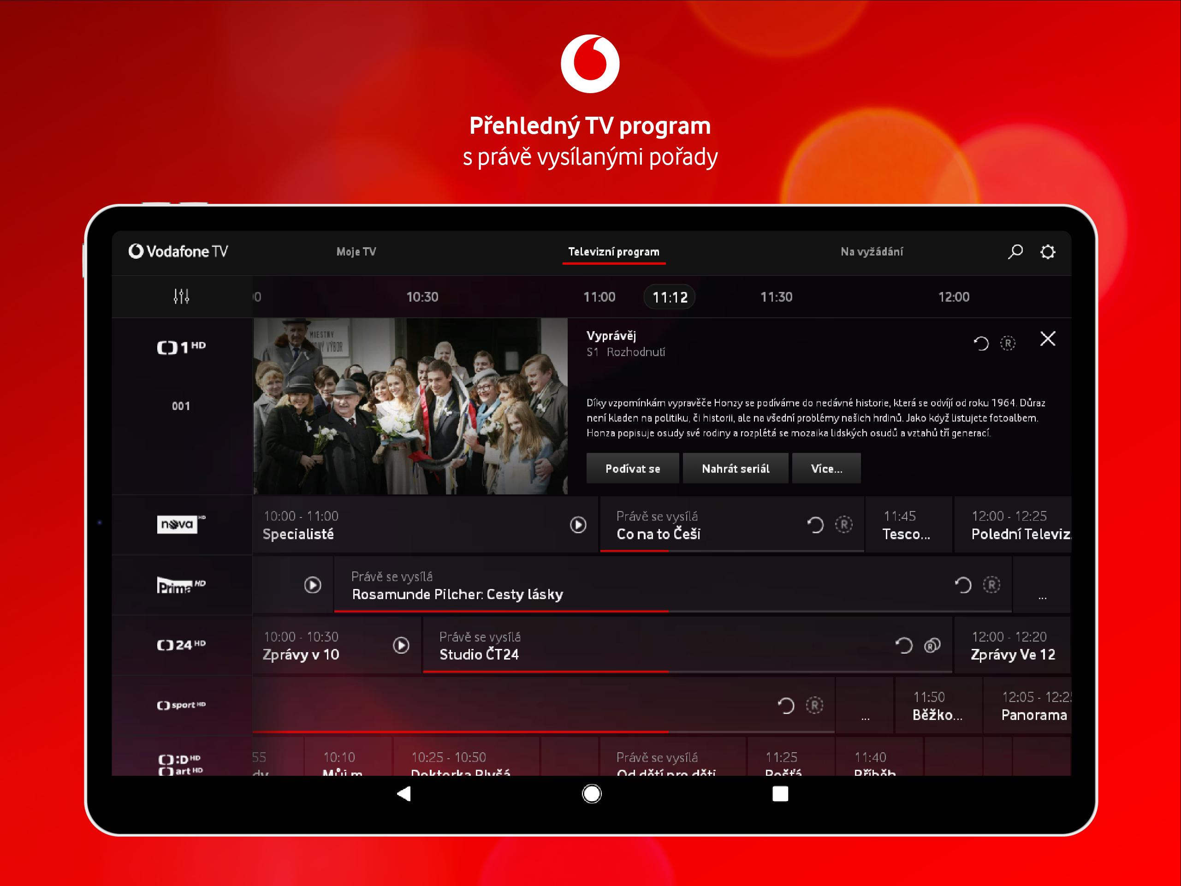The height and width of the screenshot is (886, 1181).
Task: Select the ČT24 HD channel logo
Action: [181, 645]
